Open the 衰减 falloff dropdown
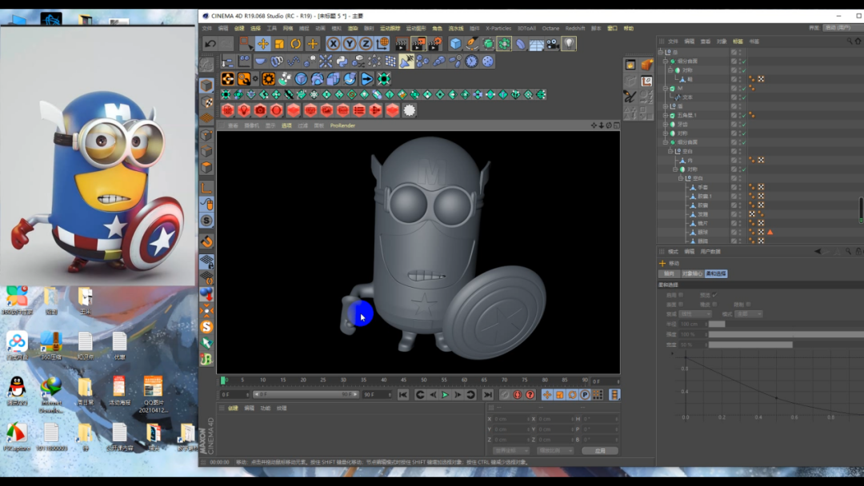The height and width of the screenshot is (486, 864). coord(695,313)
